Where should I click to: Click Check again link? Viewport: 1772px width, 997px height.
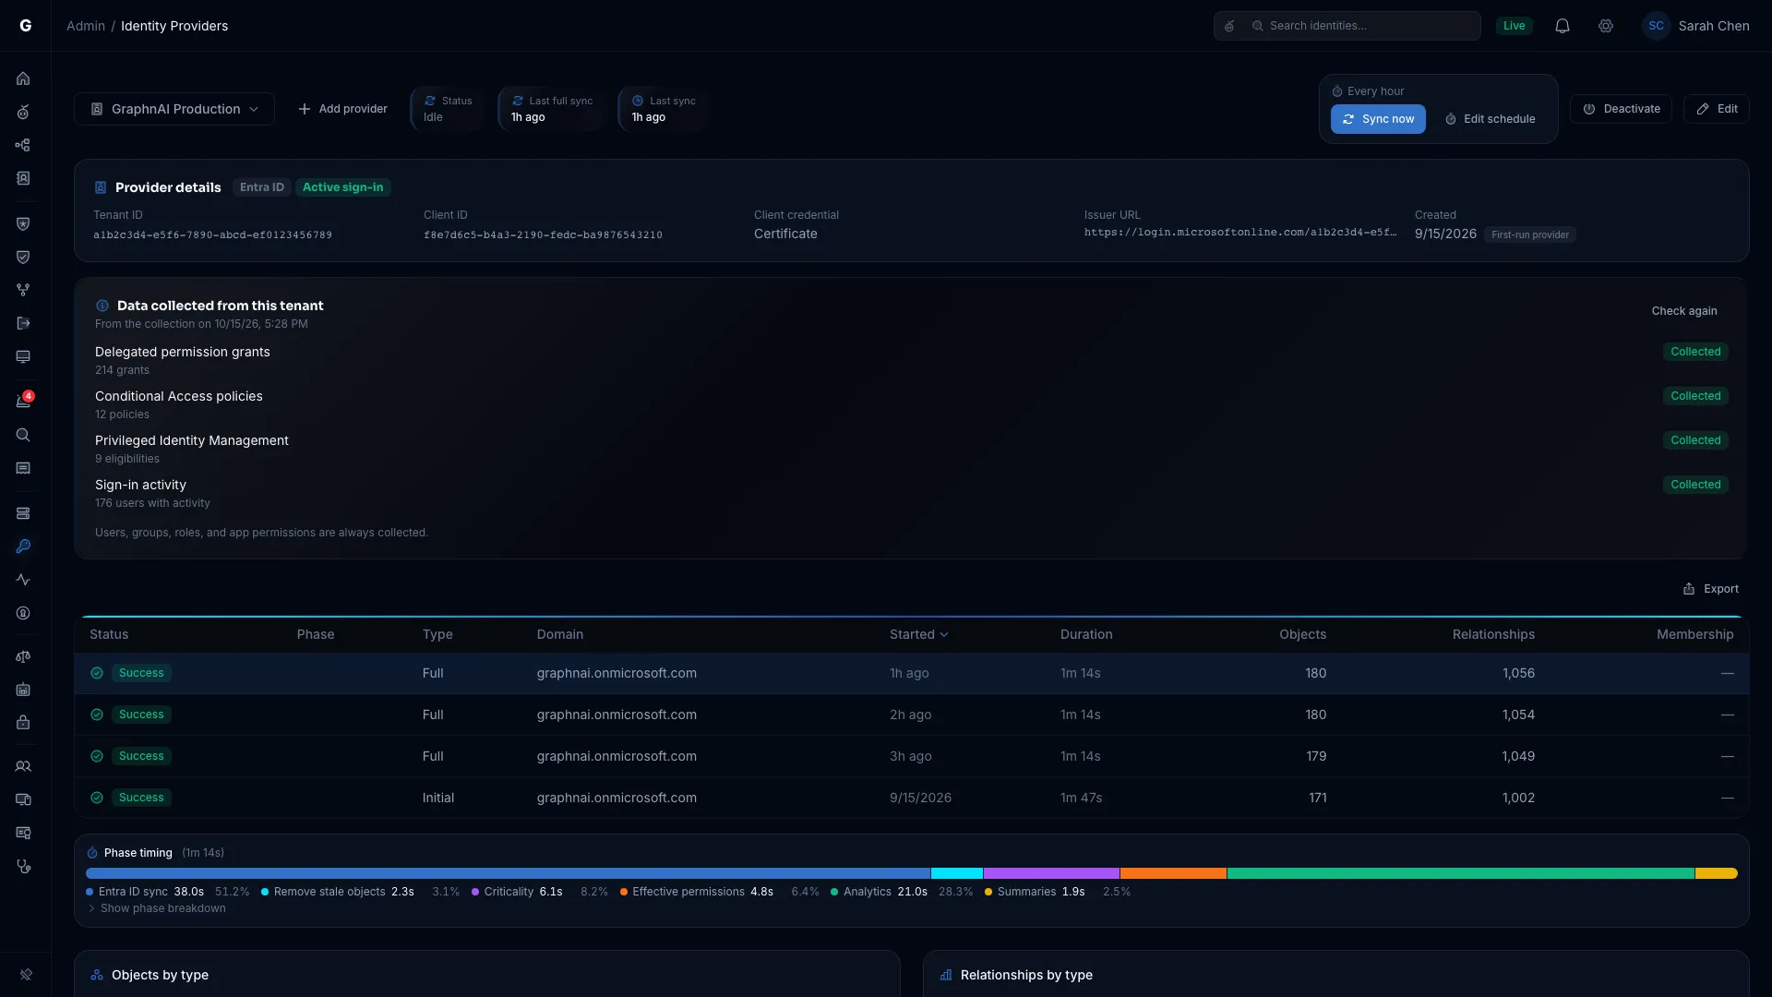point(1684,311)
